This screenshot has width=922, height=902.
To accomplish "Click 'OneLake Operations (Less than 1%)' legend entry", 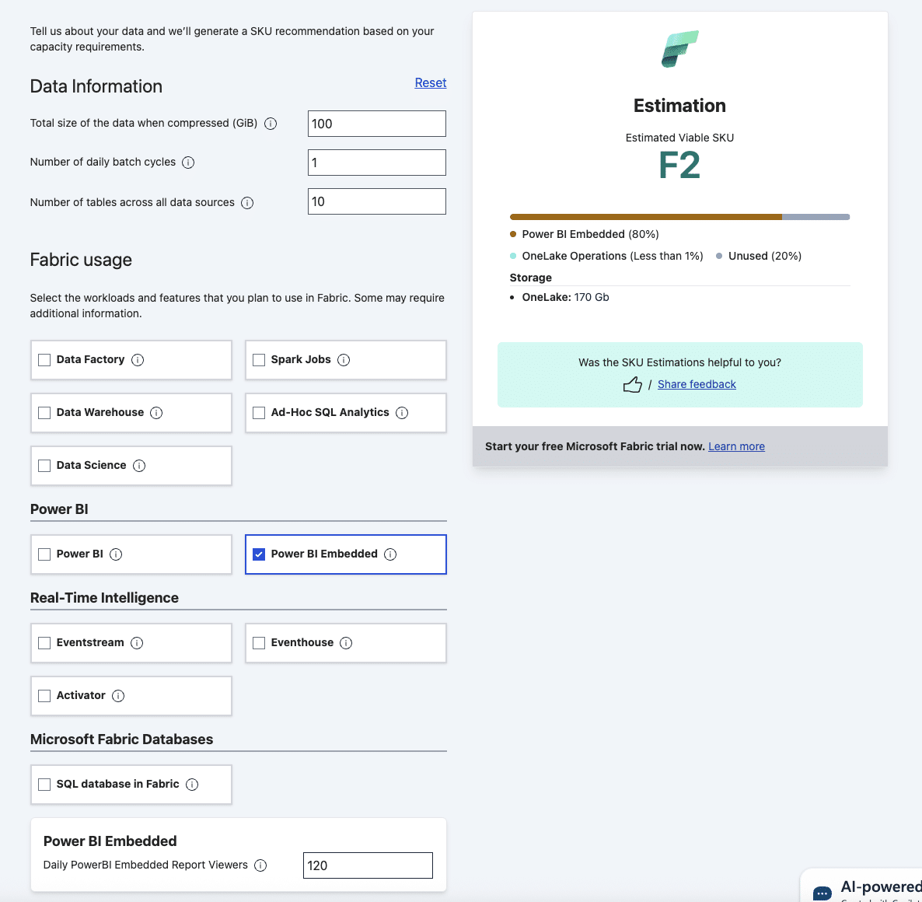I will [x=606, y=257].
